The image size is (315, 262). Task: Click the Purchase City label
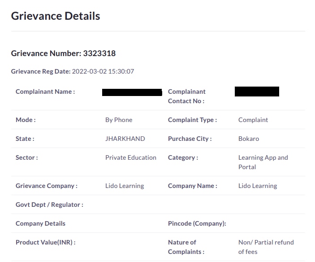click(x=190, y=139)
